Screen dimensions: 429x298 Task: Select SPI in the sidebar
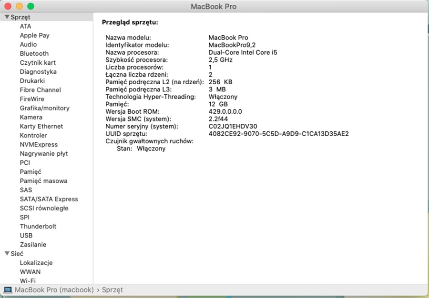click(25, 218)
